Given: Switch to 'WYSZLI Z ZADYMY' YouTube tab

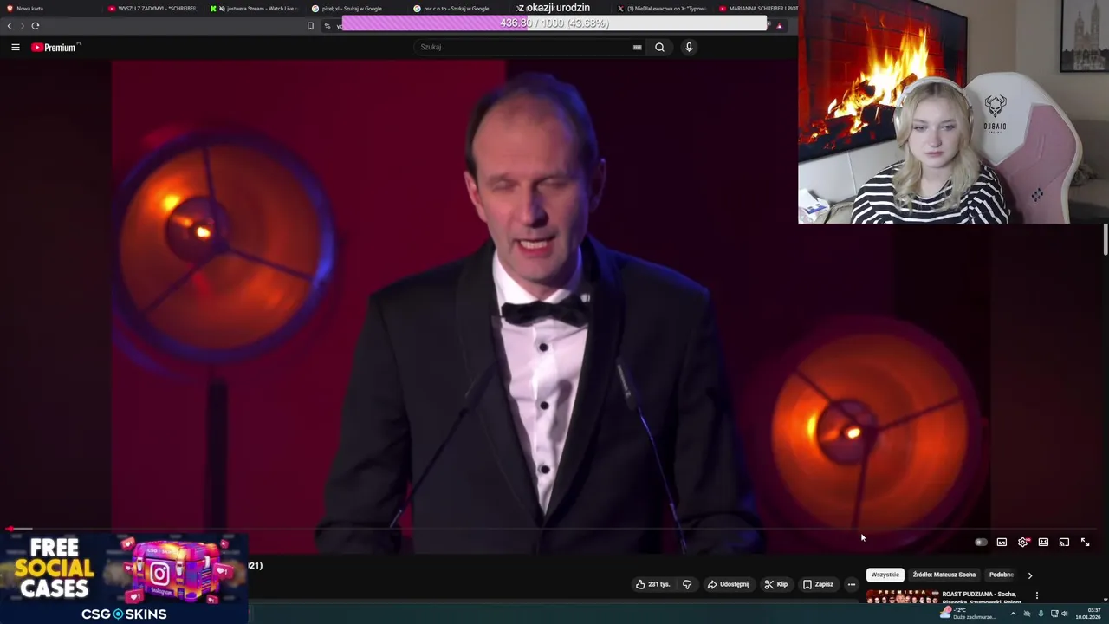Looking at the screenshot, I should [x=153, y=8].
